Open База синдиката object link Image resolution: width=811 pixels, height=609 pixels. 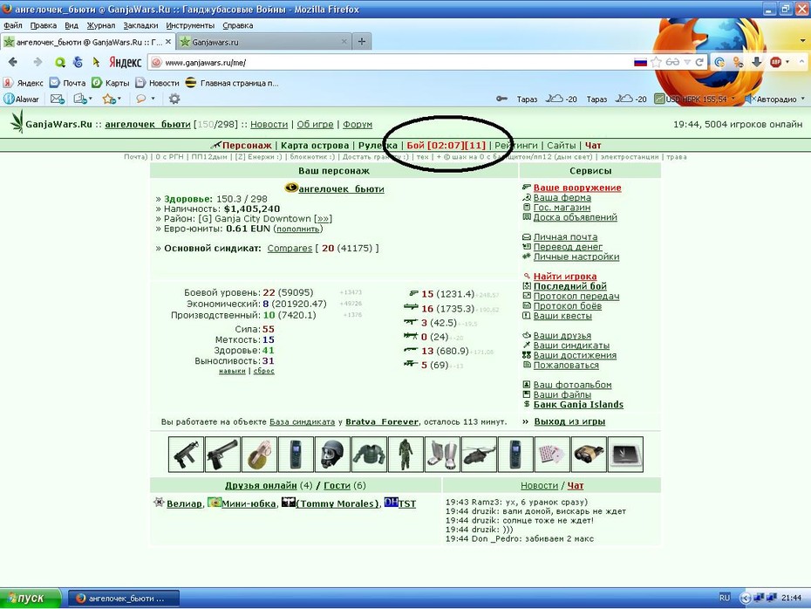pos(302,421)
